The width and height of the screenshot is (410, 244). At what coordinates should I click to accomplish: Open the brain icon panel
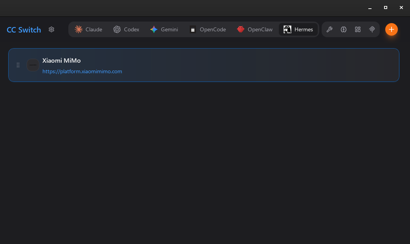pos(344,29)
